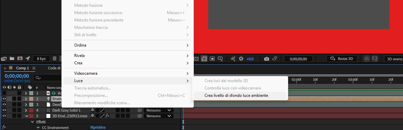Create a new folder in the Project panel

12,59
